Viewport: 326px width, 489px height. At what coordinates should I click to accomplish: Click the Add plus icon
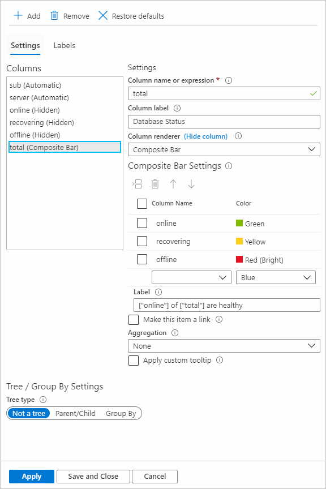[x=18, y=16]
